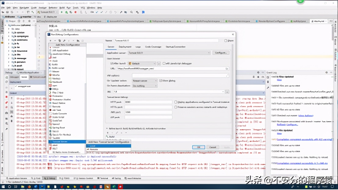Open the Application server dropdown
Screen dimensions: 338x190
pos(169,53)
